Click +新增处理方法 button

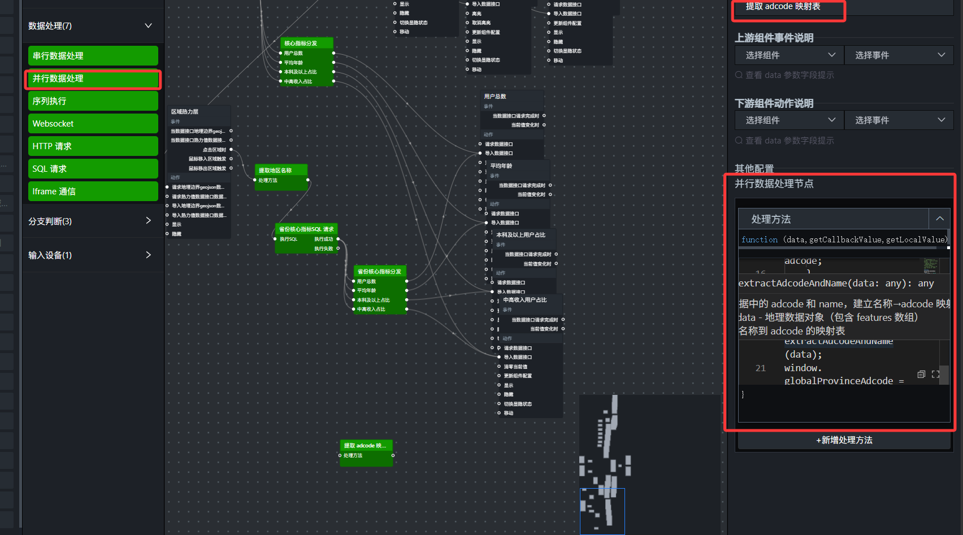[844, 440]
